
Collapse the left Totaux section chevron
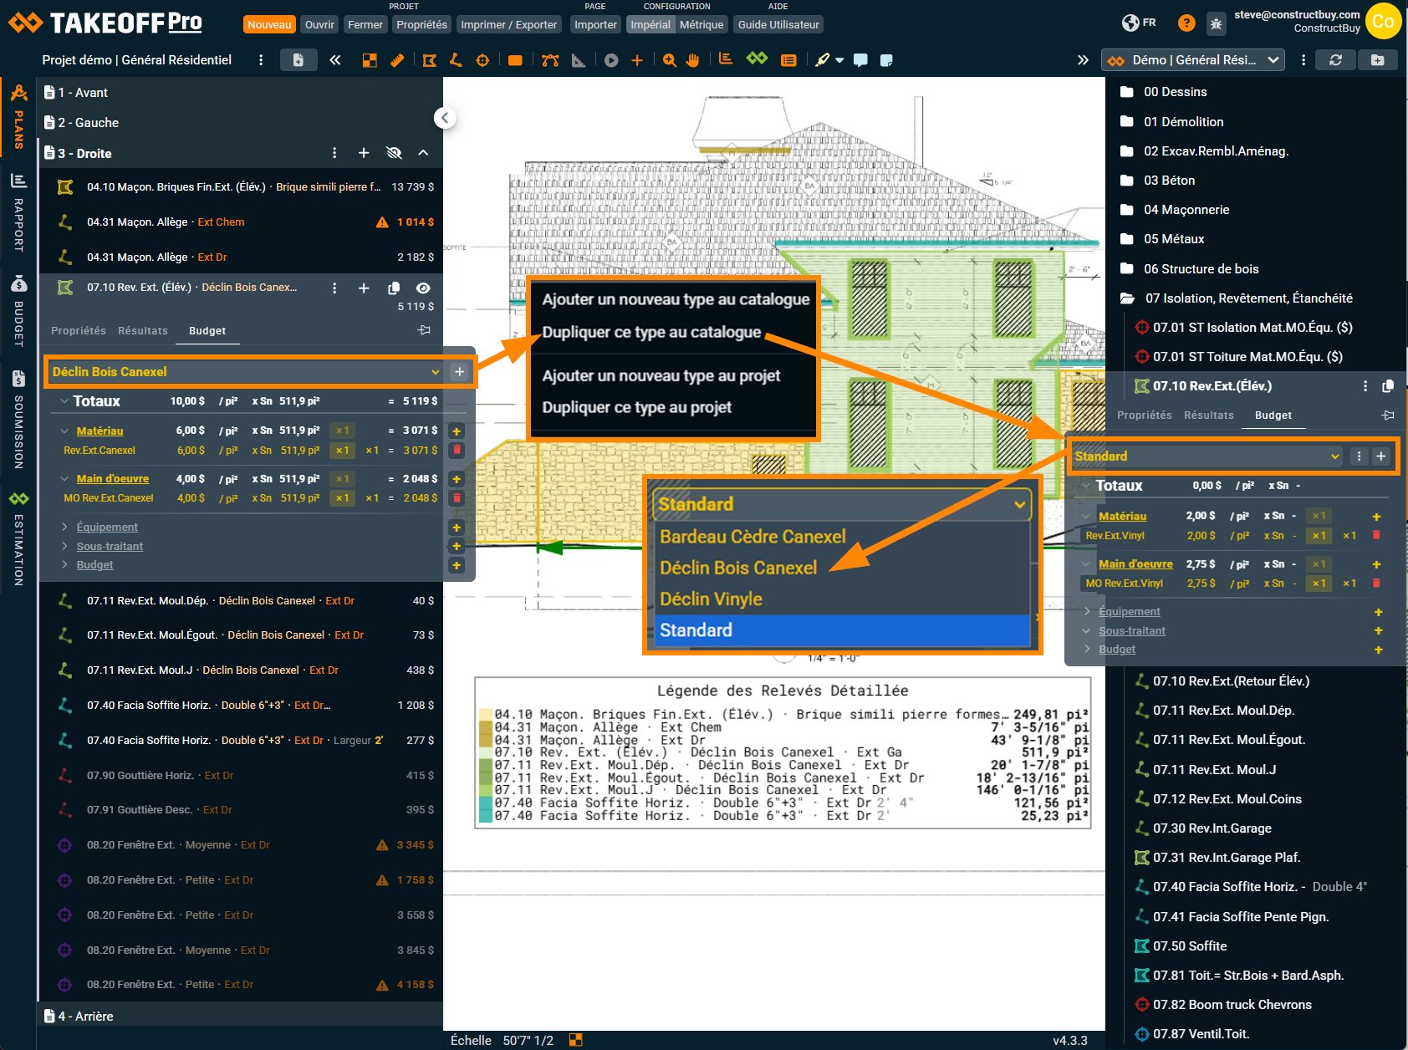pyautogui.click(x=64, y=401)
